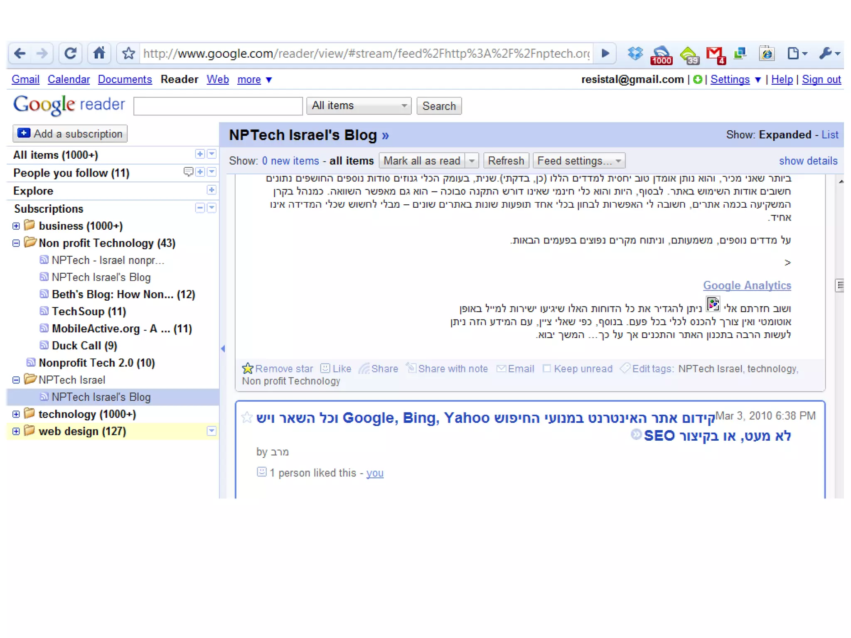The height and width of the screenshot is (638, 851).
Task: Open the Gmail checker extension icon
Action: [715, 54]
